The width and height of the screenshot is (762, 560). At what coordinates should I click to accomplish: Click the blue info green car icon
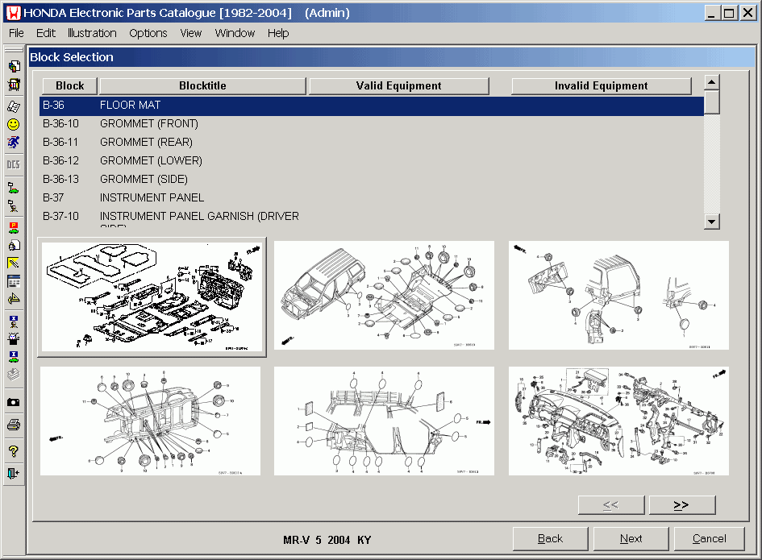pos(14,357)
